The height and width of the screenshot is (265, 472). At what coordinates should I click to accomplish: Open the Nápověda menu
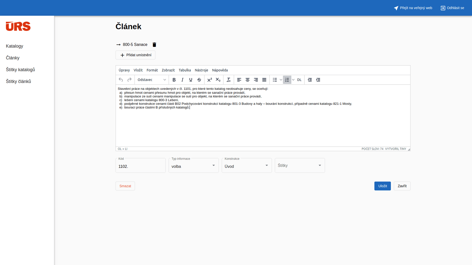220,70
